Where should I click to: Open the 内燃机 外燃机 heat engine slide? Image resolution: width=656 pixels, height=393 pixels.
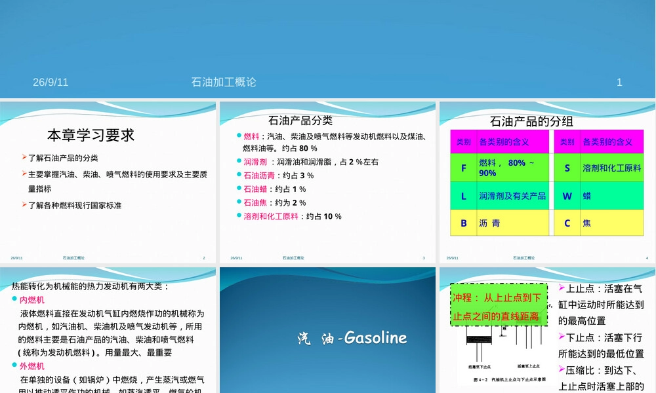click(108, 330)
